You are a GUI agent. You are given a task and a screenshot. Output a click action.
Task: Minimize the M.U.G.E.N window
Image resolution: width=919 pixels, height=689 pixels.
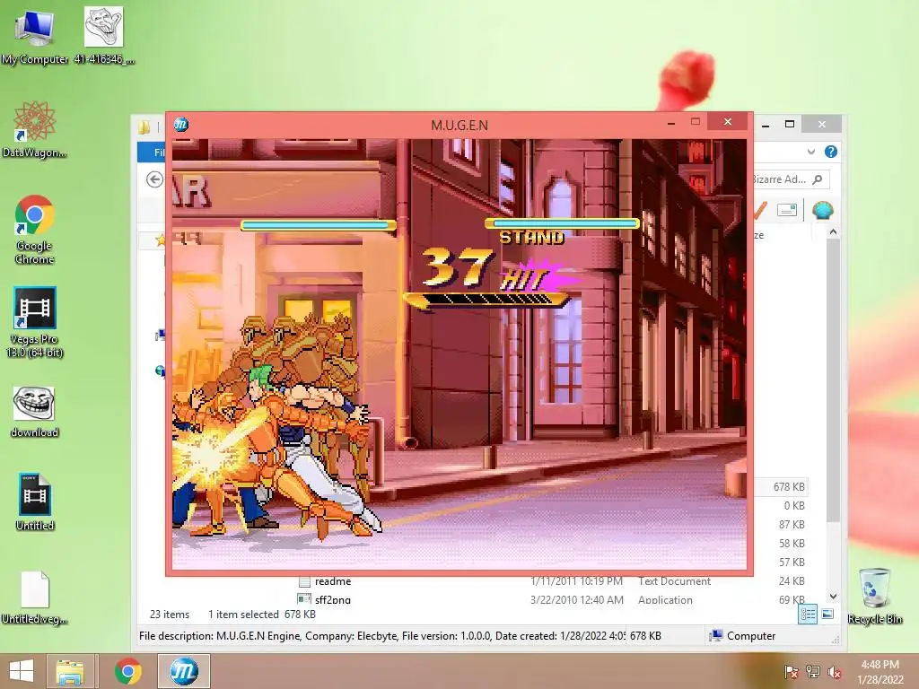click(671, 122)
